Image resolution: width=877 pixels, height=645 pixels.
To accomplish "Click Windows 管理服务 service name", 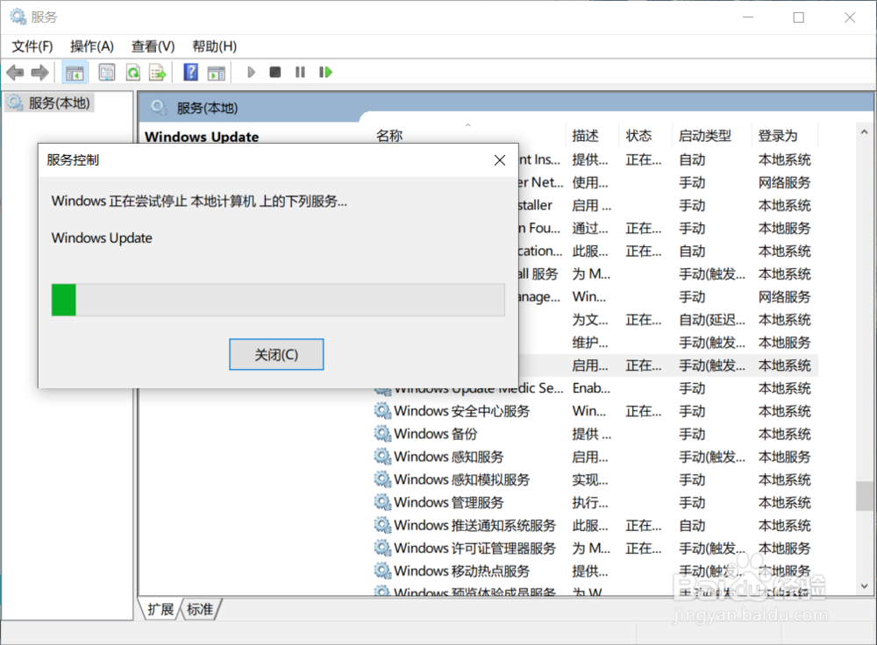I will click(x=449, y=503).
